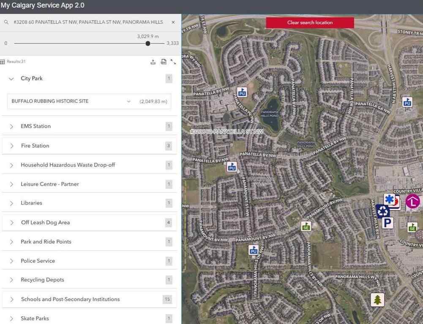Viewport: 423px width, 324px height.
Task: Click the distance slider handle
Action: (147, 43)
